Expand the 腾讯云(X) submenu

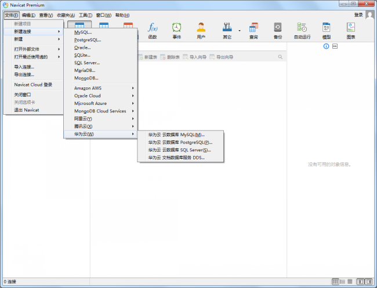click(100, 126)
